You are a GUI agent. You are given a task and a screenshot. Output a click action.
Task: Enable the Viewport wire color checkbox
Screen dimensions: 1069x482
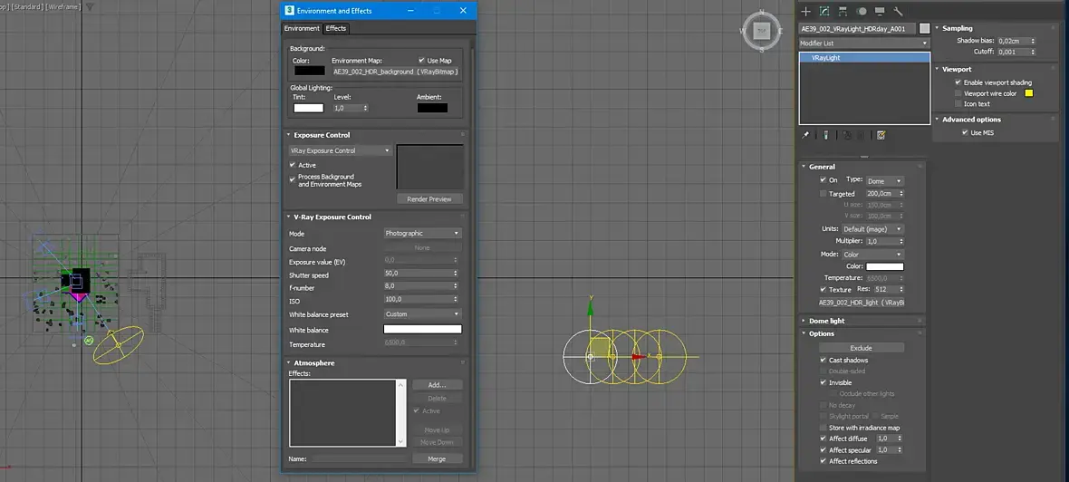[958, 93]
